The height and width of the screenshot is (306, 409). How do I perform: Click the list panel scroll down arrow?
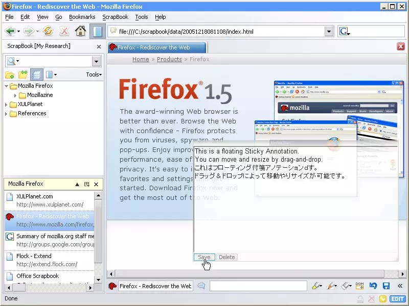tap(98, 279)
